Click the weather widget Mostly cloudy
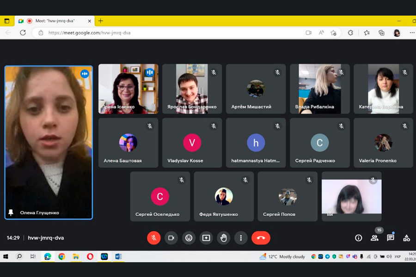This screenshot has height=277, width=416. pos(282,257)
